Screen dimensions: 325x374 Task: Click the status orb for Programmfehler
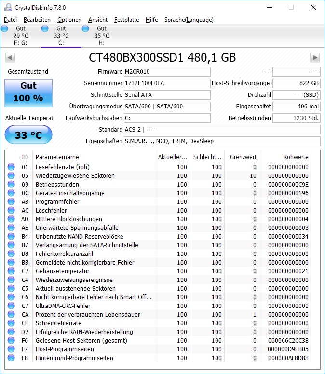point(11,201)
